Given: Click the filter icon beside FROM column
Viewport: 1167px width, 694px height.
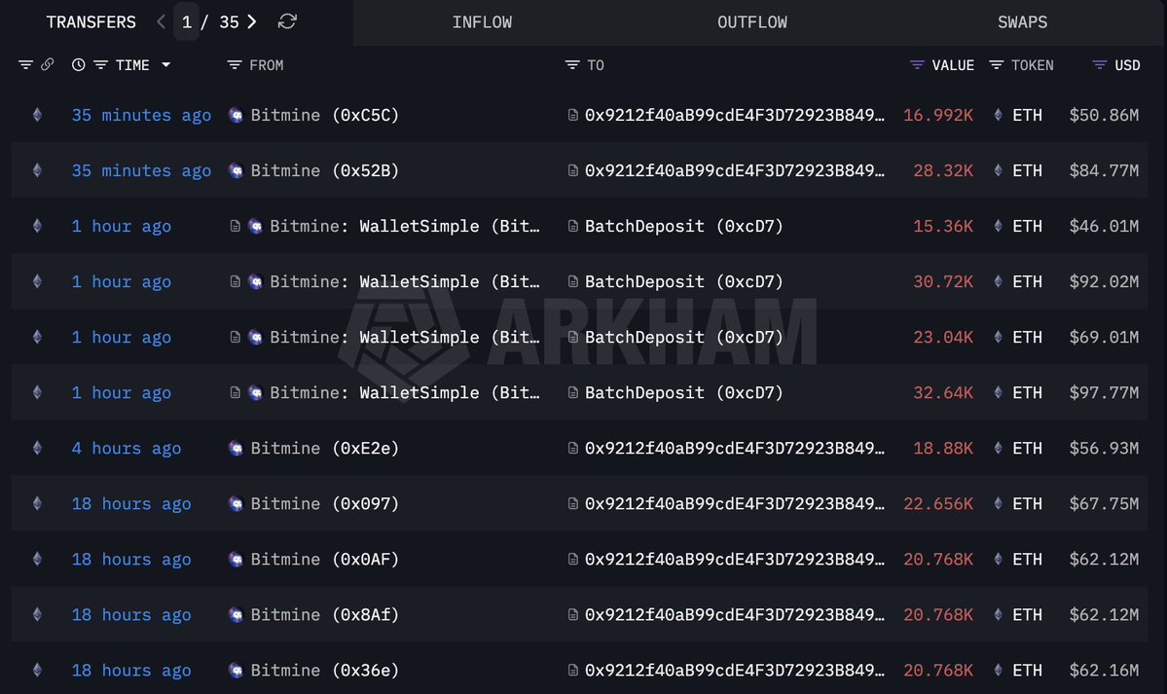Looking at the screenshot, I should (233, 64).
